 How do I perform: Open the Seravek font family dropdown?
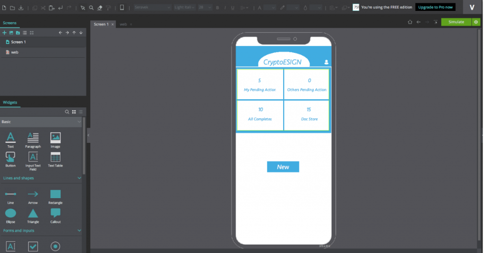coord(152,8)
